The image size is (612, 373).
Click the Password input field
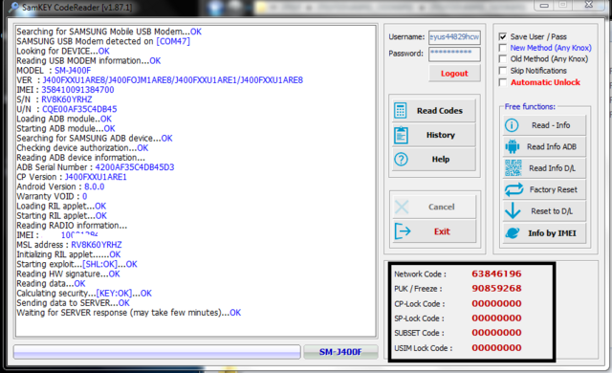pyautogui.click(x=454, y=54)
